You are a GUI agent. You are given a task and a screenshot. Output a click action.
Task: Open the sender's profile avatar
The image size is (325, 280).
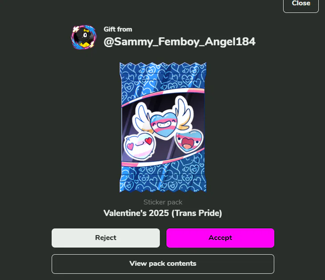[x=84, y=37]
